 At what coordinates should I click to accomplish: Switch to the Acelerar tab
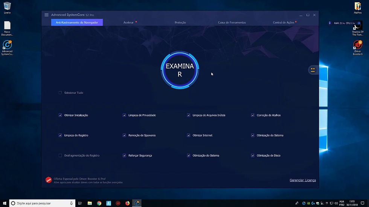(128, 23)
